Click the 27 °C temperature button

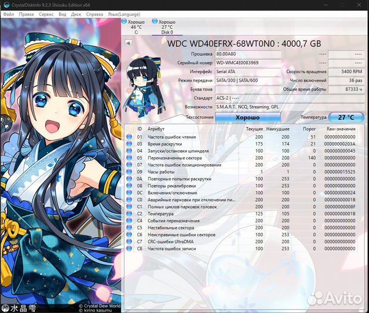coord(342,117)
